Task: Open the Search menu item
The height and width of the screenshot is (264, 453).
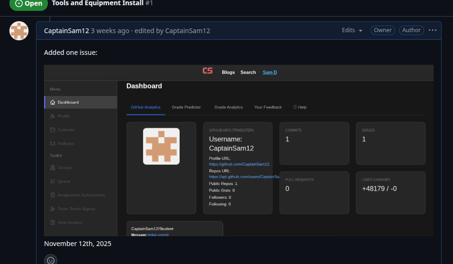Action: [248, 72]
